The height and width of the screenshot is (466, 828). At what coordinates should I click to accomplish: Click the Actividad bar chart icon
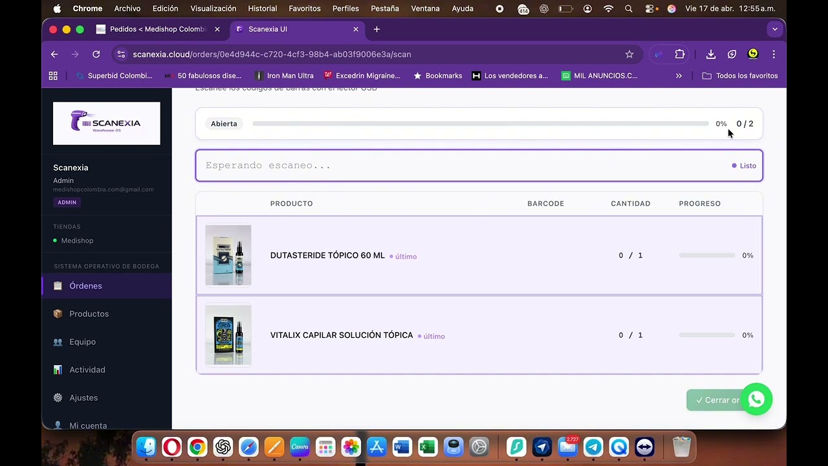58,370
